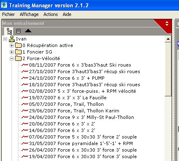Select 19/04/2007 Force 6 x 30x30 session
Image resolution: width=179 pixels, height=161 pixels.
click(83, 157)
